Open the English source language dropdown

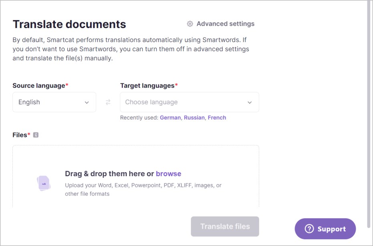click(54, 102)
